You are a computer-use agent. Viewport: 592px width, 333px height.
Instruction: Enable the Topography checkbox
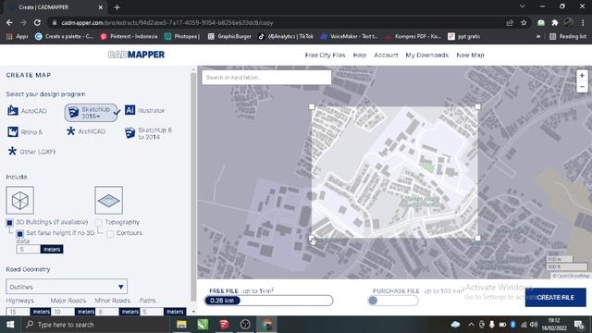99,222
